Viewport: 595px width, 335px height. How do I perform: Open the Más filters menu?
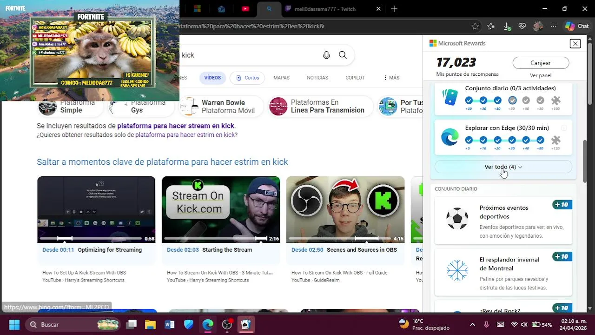[391, 78]
